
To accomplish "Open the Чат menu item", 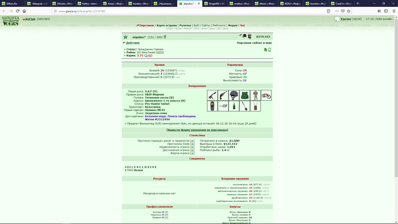I will [242, 25].
